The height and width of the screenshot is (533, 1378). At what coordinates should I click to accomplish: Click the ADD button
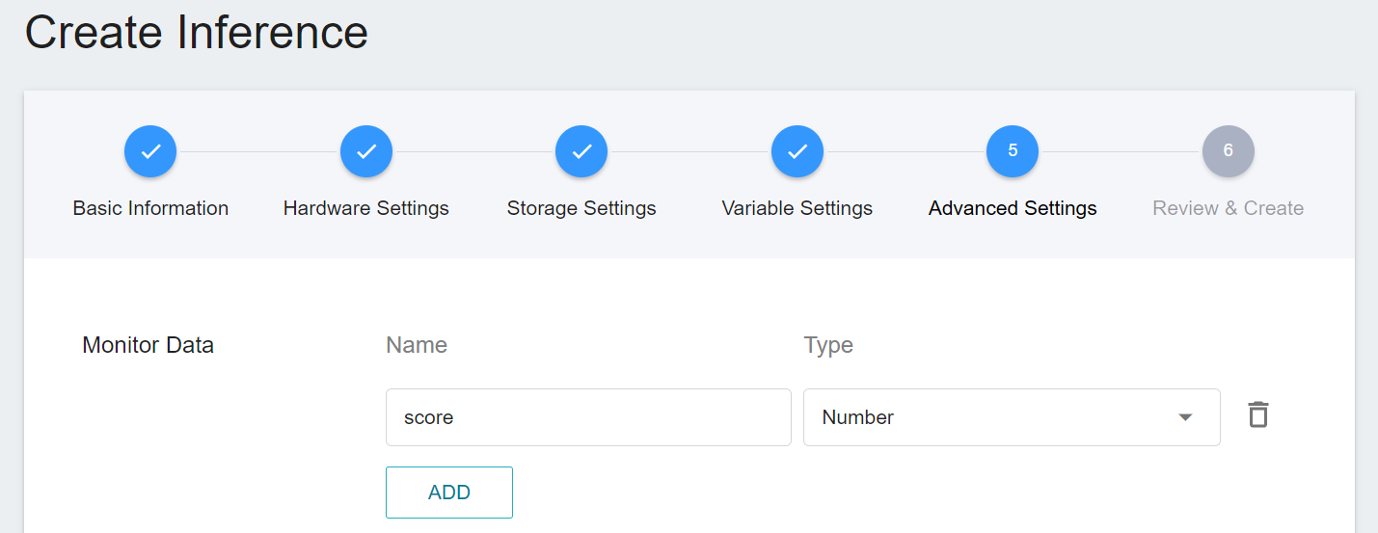[x=449, y=493]
